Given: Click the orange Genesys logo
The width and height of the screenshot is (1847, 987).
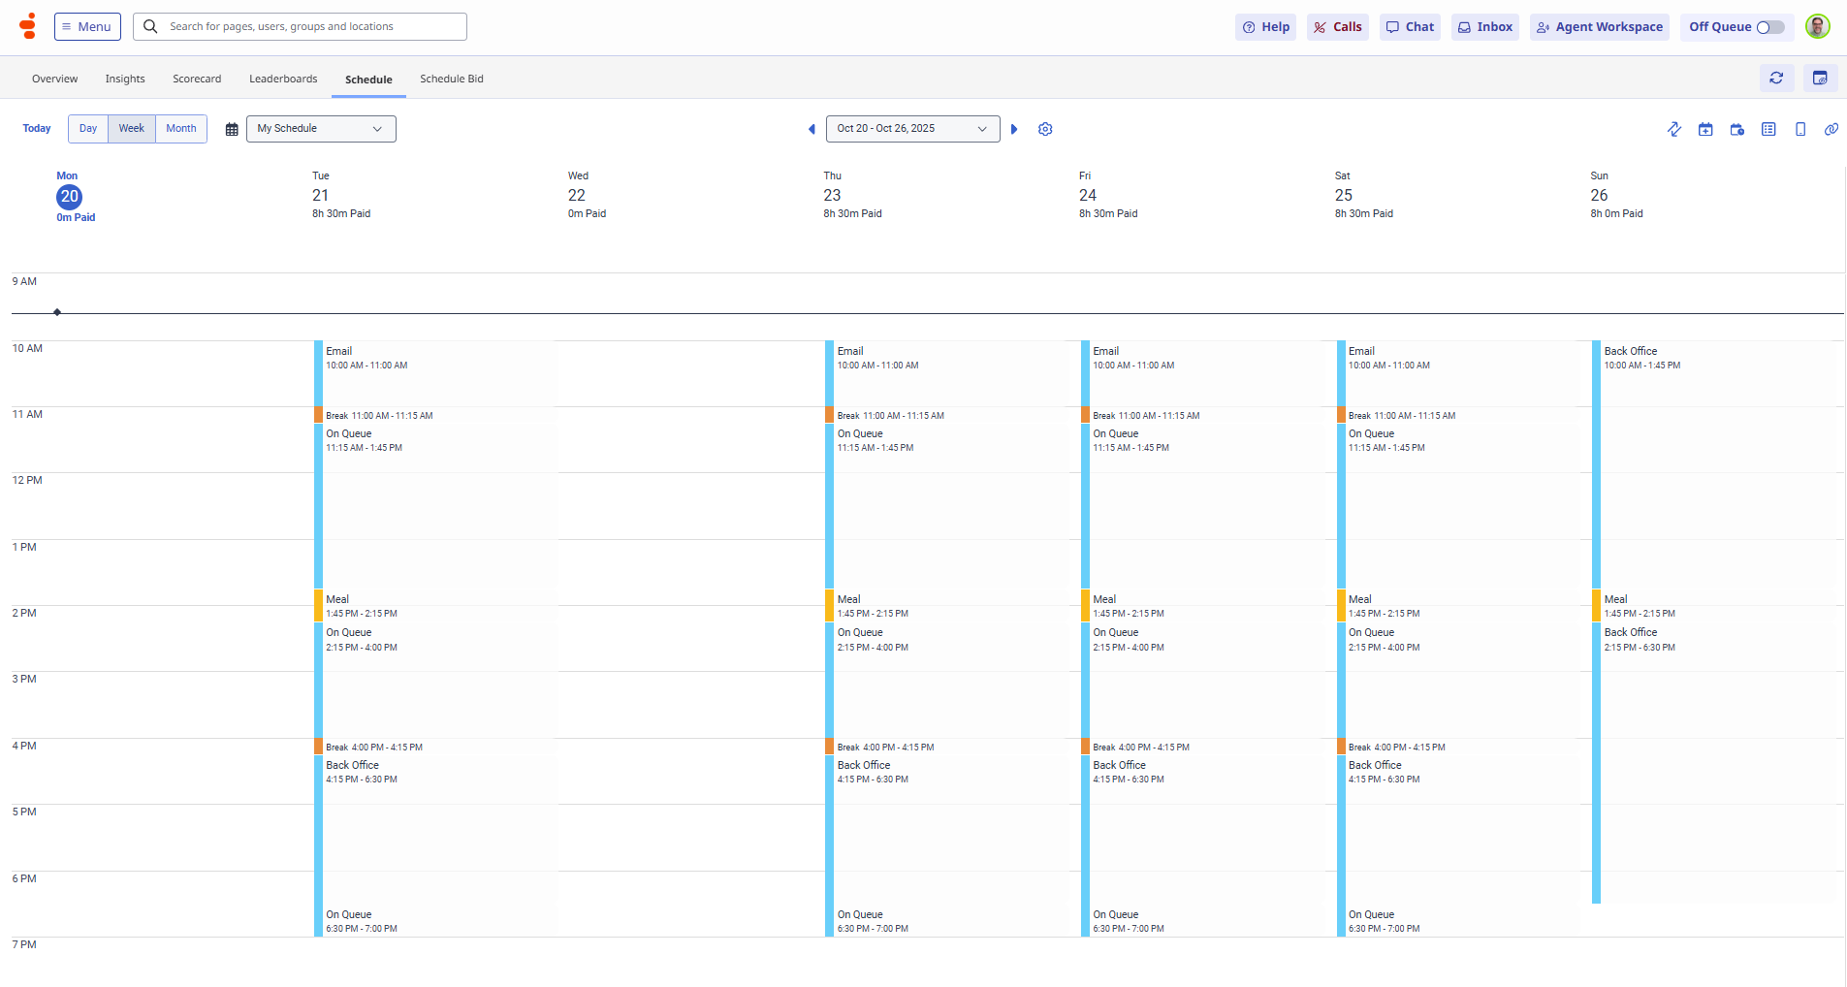Looking at the screenshot, I should click(28, 26).
